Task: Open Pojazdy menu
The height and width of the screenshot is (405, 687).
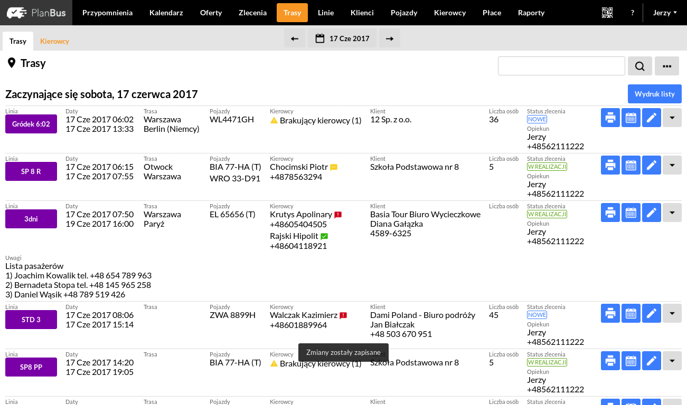Action: coord(404,13)
